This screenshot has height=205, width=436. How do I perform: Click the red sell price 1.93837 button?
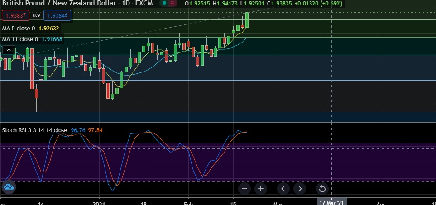[15, 15]
